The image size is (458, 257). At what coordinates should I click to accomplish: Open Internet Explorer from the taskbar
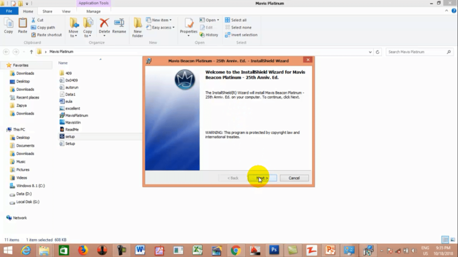[25, 250]
